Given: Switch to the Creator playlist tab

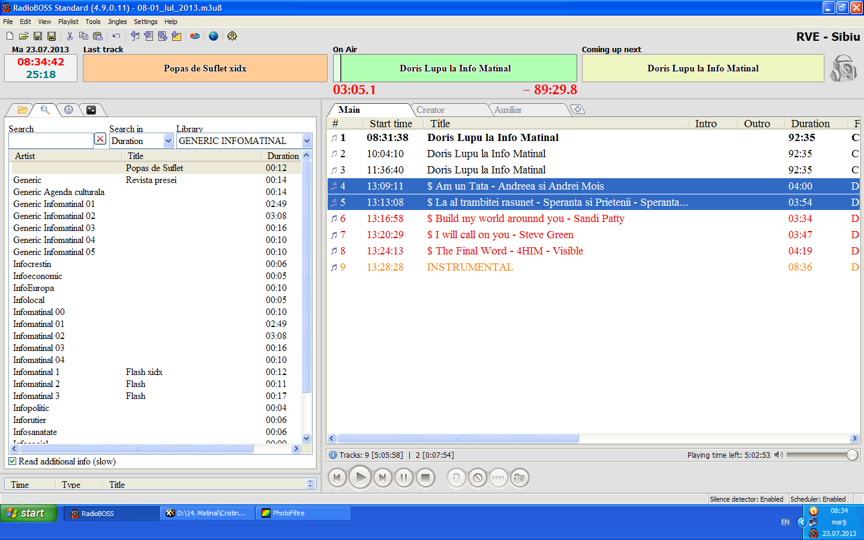Looking at the screenshot, I should tap(431, 110).
